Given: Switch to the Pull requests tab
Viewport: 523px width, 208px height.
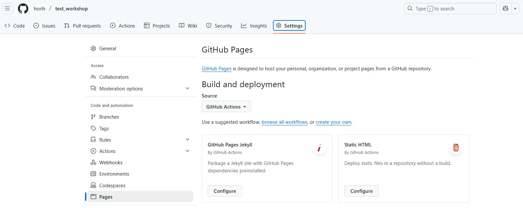Looking at the screenshot, I should (82, 26).
